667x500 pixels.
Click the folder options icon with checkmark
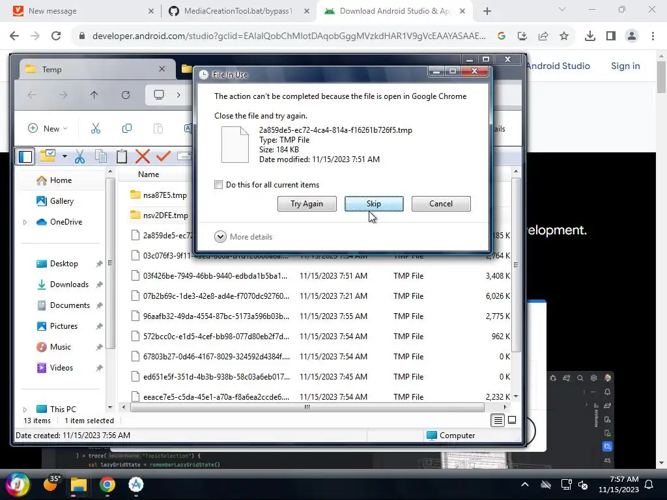click(48, 156)
